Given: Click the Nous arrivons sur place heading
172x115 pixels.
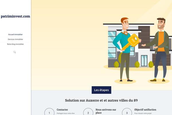Looking at the screenshot, I should (106, 111).
